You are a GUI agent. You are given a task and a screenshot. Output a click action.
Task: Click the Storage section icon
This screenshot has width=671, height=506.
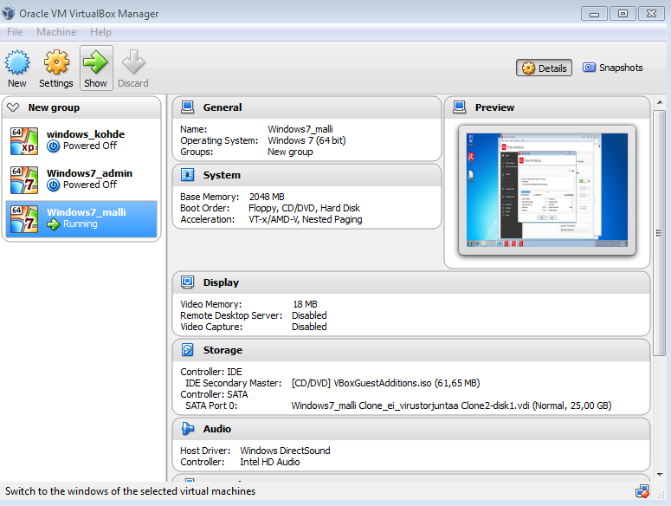pyautogui.click(x=188, y=350)
